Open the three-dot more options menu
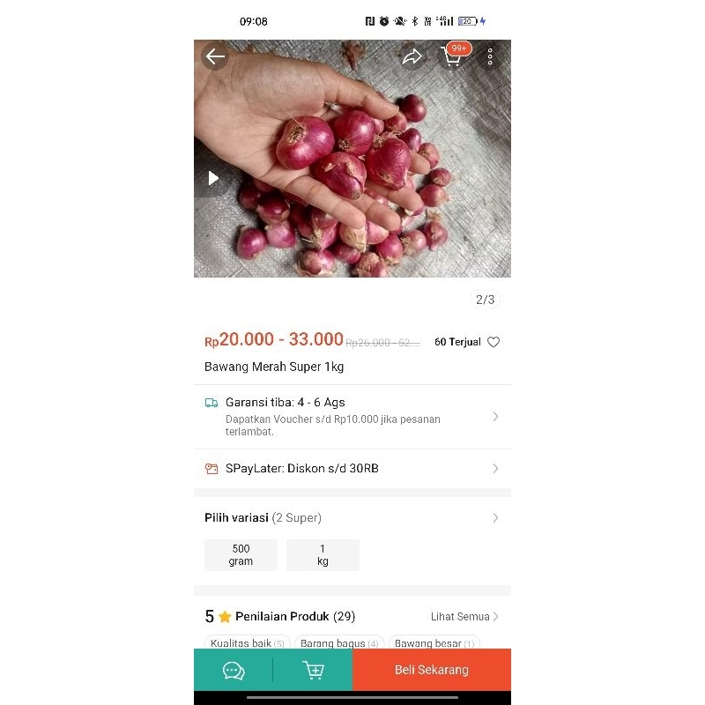This screenshot has width=705, height=705. (490, 57)
